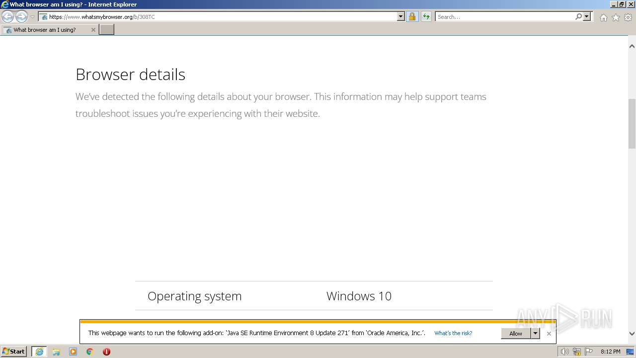The height and width of the screenshot is (358, 636).
Task: Open the Action Center flag icon
Action: (x=589, y=352)
